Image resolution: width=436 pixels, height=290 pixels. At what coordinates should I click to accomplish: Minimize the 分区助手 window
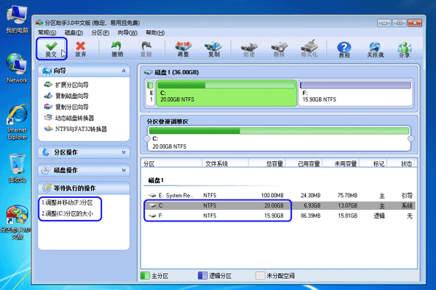click(x=385, y=23)
